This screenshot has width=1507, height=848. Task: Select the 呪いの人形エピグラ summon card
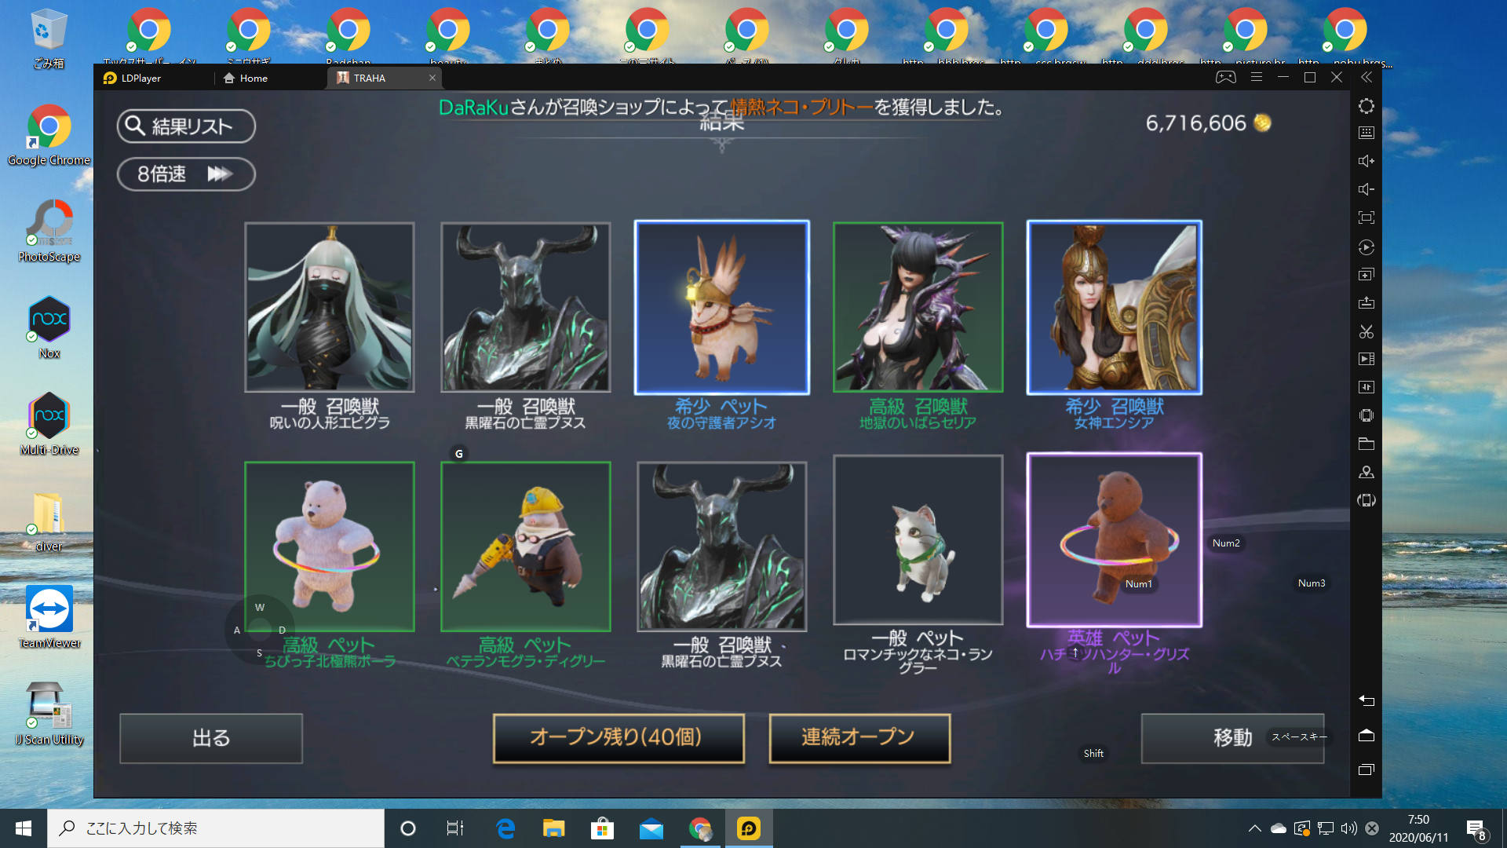click(330, 307)
